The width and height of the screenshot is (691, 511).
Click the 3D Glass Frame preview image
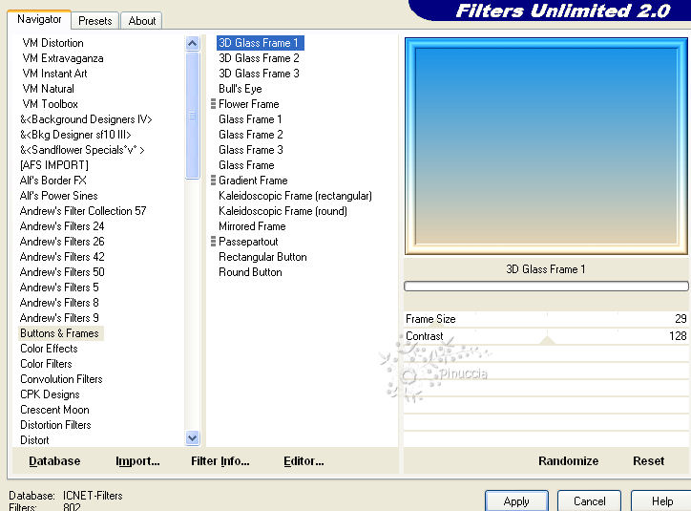click(x=546, y=146)
